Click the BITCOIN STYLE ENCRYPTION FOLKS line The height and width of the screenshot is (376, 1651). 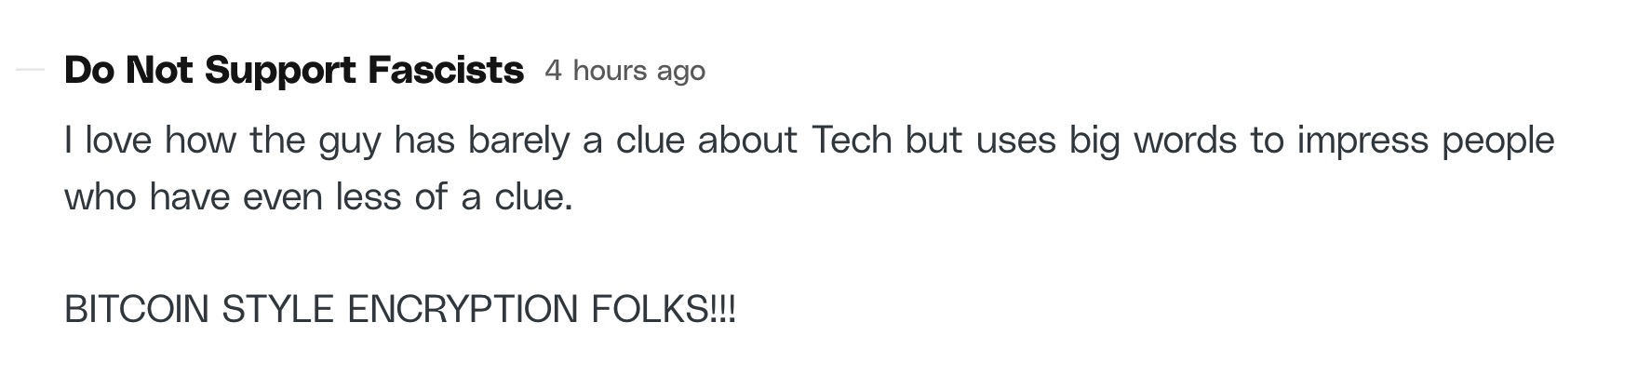point(400,309)
